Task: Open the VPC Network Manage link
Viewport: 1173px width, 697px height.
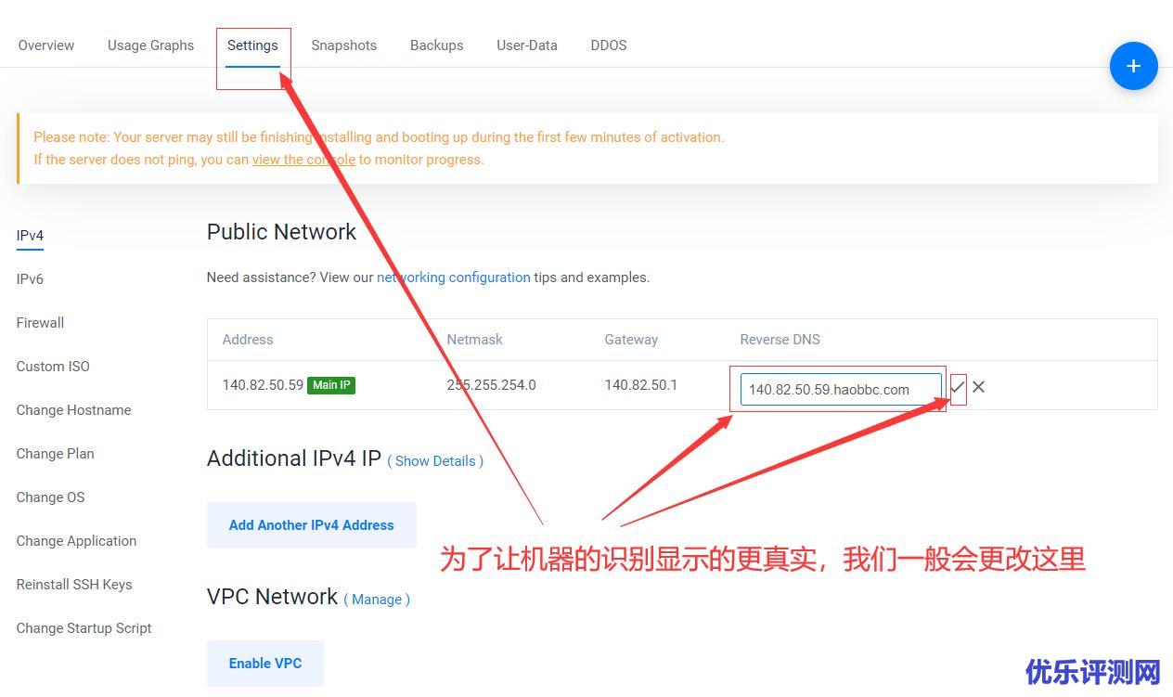Action: [x=377, y=600]
